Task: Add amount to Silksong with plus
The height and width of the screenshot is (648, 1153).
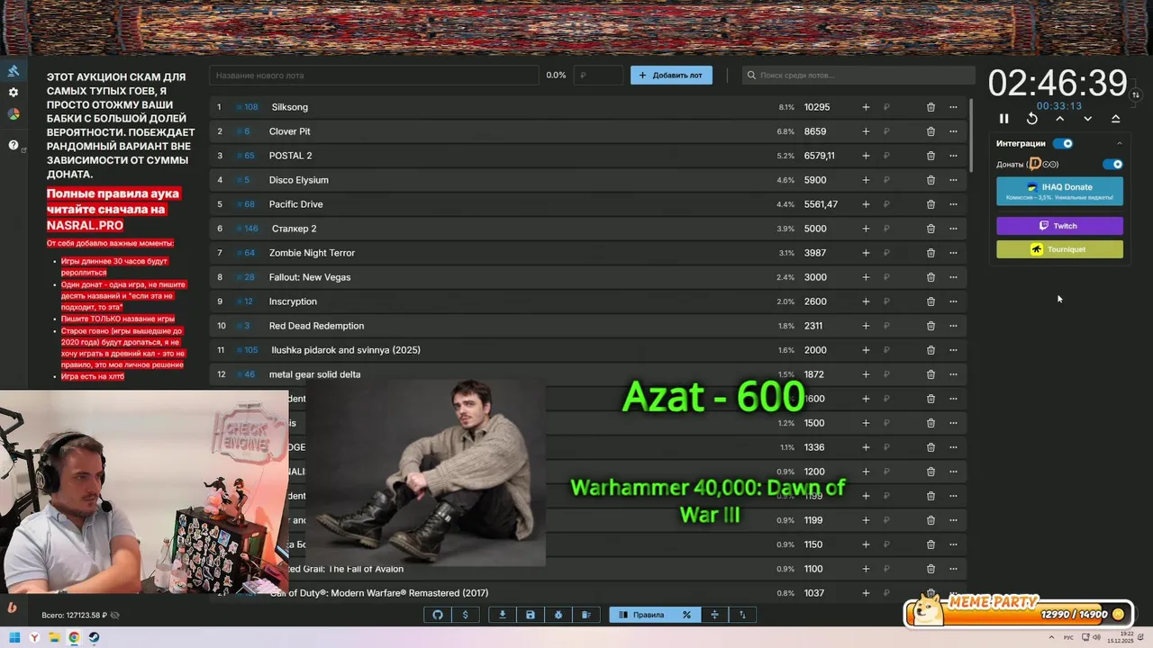Action: coord(866,107)
